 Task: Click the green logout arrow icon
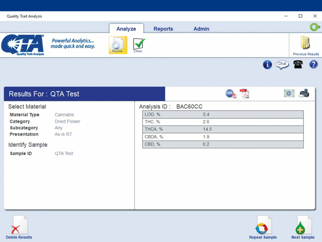pos(315,27)
